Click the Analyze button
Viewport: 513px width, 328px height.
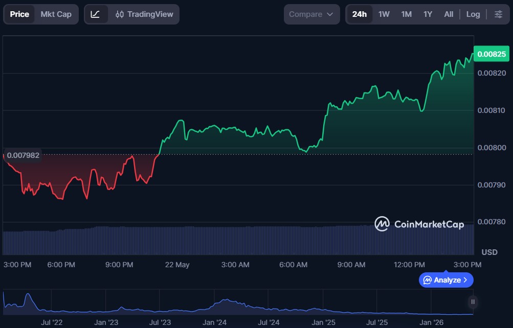(446, 280)
